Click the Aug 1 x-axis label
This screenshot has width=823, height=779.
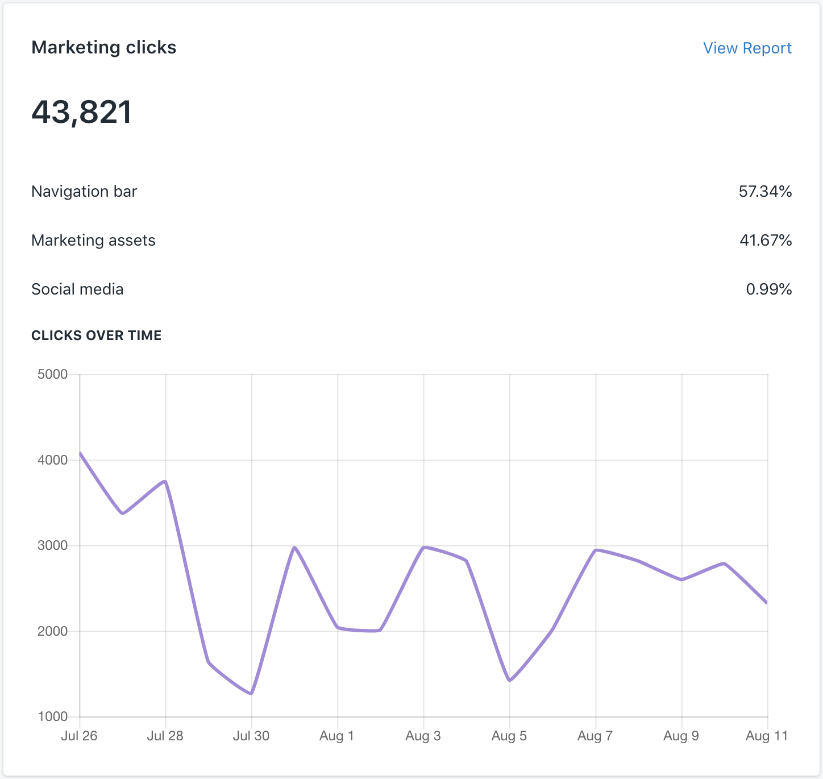336,736
